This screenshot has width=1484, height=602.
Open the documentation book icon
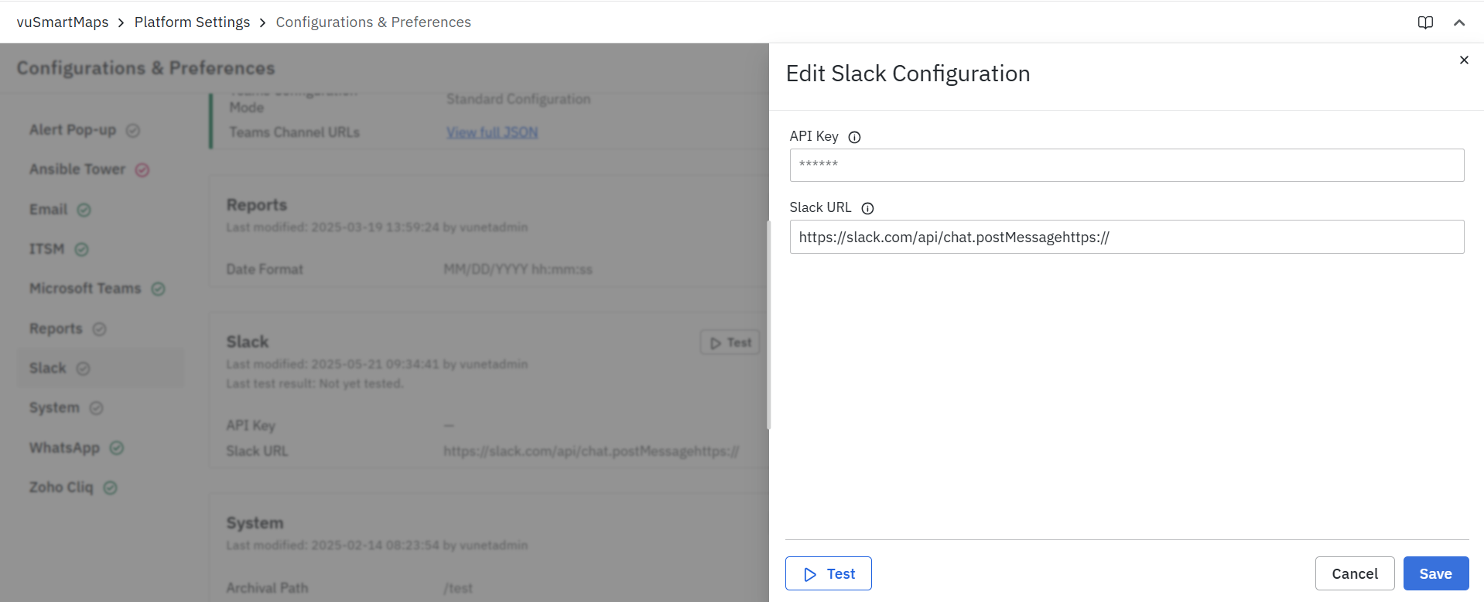[1425, 22]
